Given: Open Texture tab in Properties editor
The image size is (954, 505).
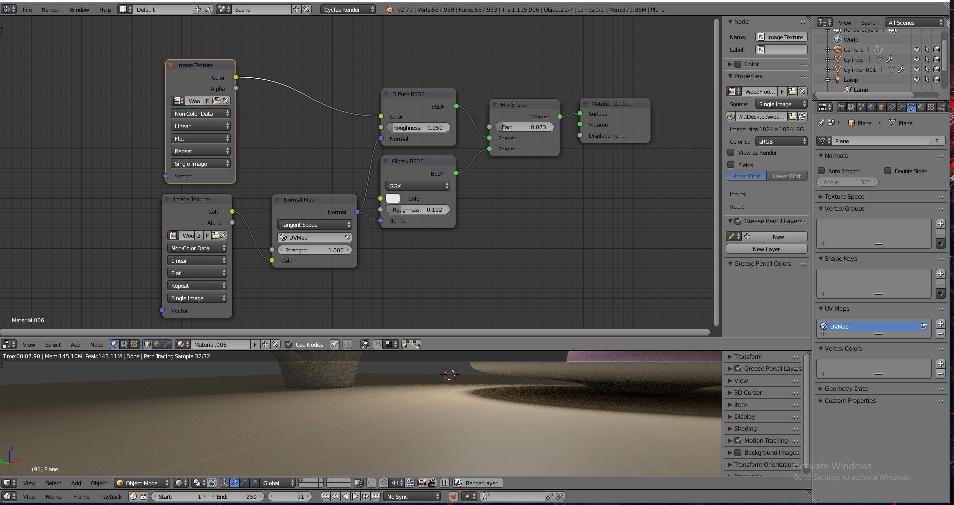Looking at the screenshot, I should coord(931,107).
